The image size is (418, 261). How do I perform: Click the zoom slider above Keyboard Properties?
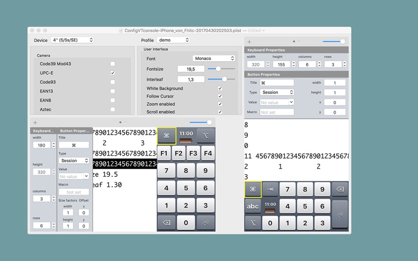click(334, 42)
